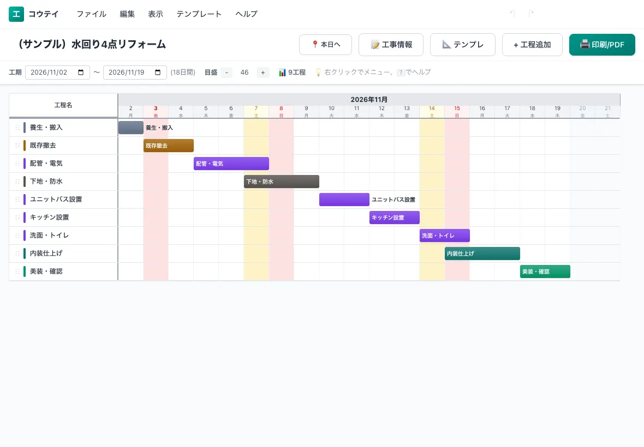
Task: Click the 配管・電気 row name
Action: coord(46,164)
